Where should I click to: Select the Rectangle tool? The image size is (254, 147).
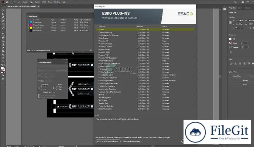[3, 24]
